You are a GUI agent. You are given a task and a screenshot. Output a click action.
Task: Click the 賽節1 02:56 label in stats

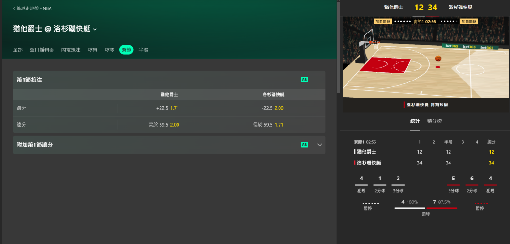pos(365,142)
